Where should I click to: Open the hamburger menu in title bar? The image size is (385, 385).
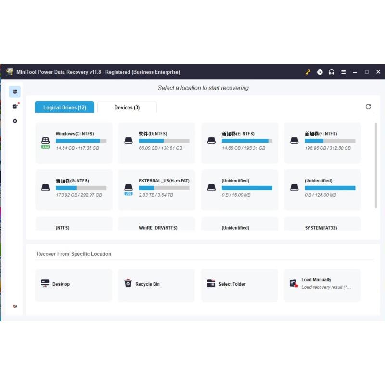coord(343,72)
